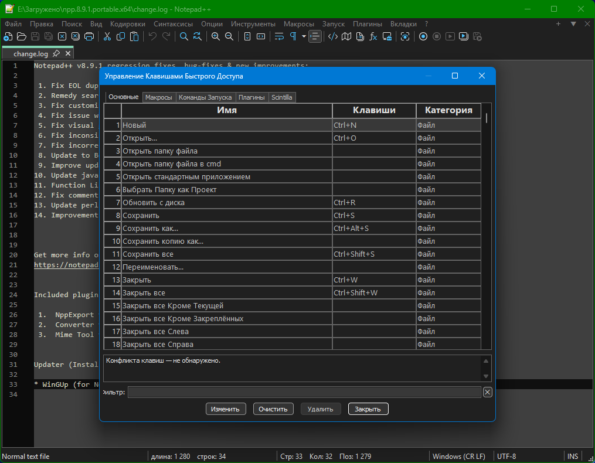Click the Zoom In toolbar icon

(x=216, y=36)
